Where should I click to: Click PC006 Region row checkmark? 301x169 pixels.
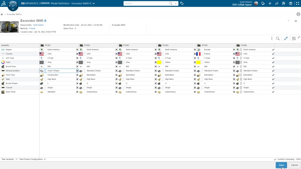(273, 50)
